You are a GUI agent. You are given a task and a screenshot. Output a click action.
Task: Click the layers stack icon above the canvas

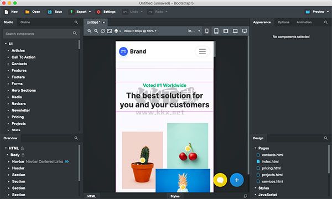116,31
